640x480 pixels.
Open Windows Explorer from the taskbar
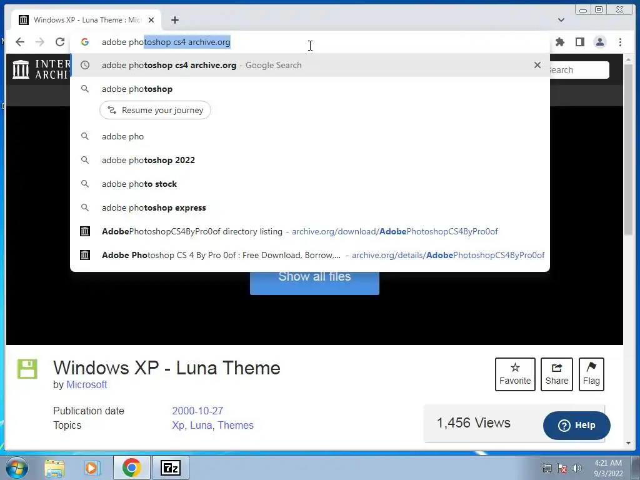[x=54, y=467]
